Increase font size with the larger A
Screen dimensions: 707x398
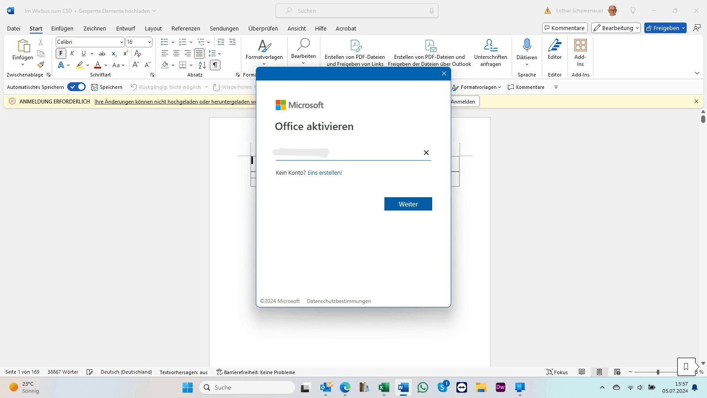click(x=136, y=65)
